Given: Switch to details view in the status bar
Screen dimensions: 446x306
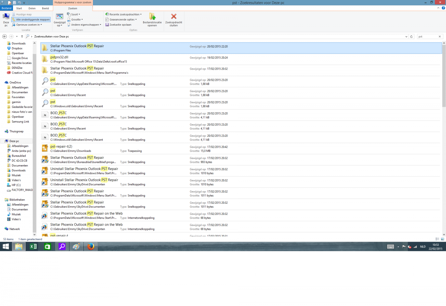Looking at the screenshot, I should (437, 239).
